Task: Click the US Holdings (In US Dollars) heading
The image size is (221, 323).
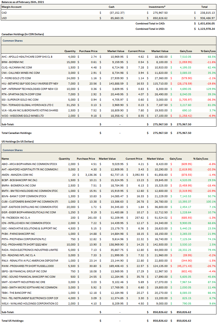Action: pos(17,141)
